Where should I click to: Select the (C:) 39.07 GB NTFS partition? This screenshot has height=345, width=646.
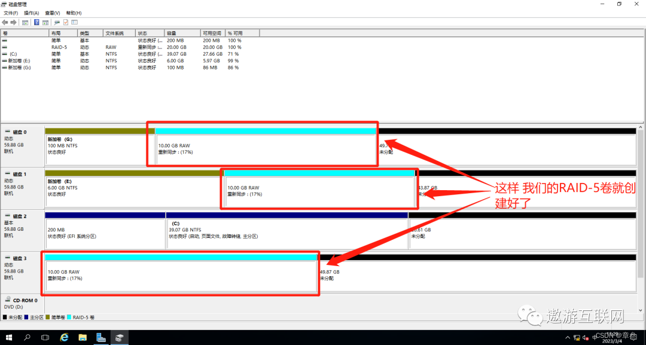pyautogui.click(x=287, y=230)
